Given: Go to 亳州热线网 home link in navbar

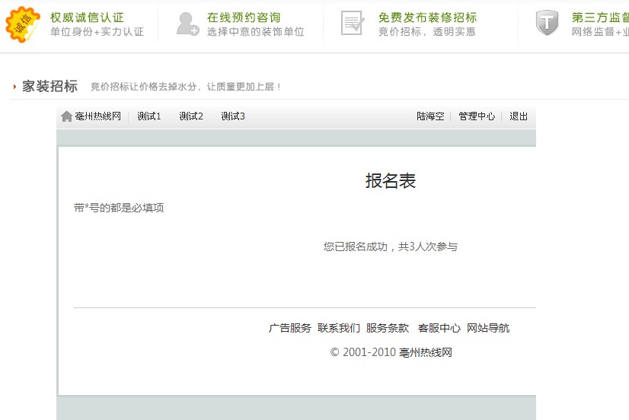Looking at the screenshot, I should pos(98,116).
